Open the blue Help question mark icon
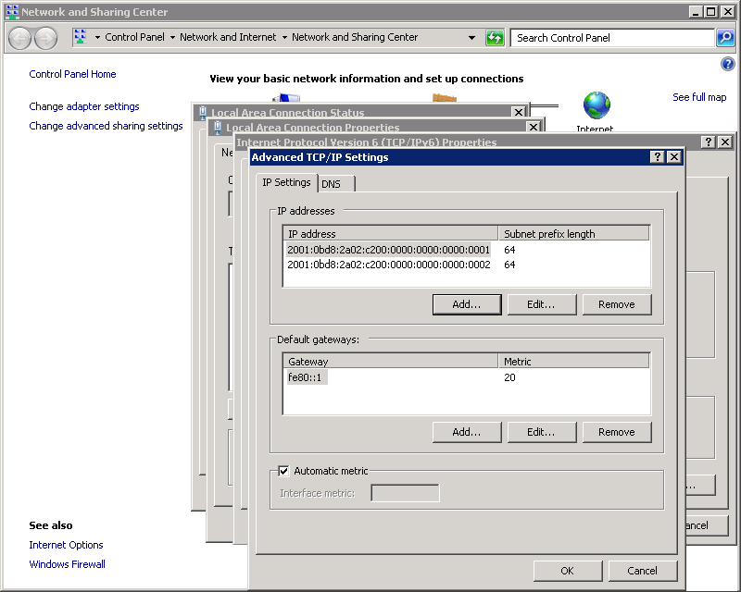This screenshot has width=741, height=592. click(727, 64)
